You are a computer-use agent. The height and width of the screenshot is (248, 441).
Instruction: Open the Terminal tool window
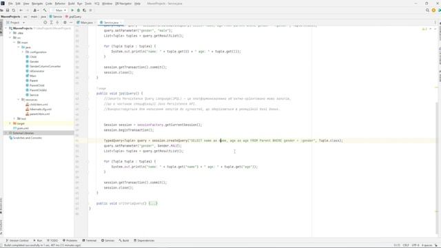89,240
